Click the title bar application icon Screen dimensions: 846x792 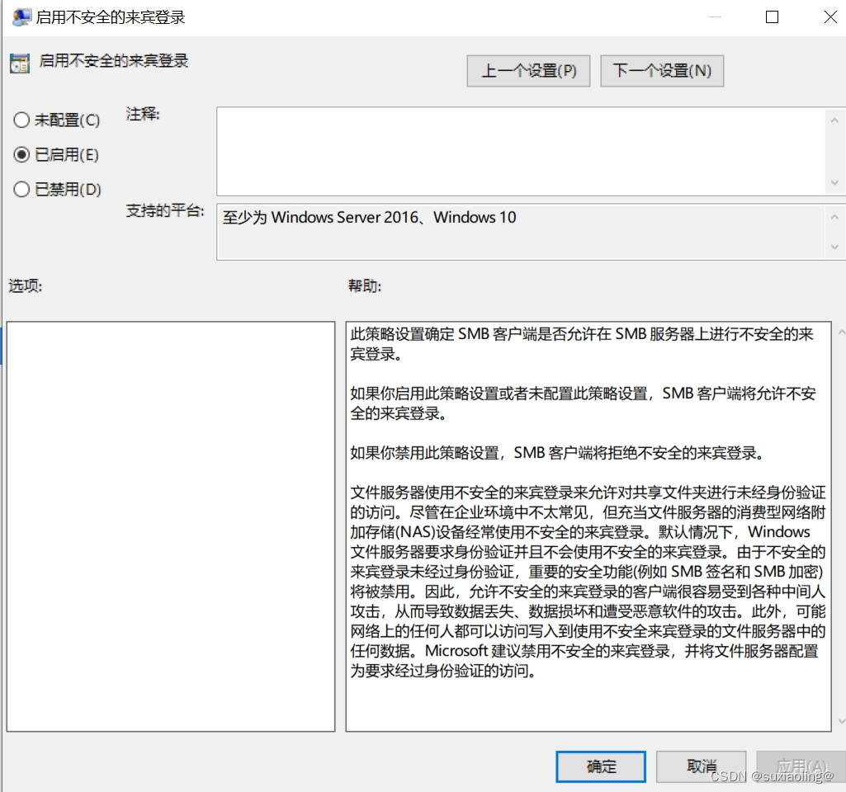coord(21,17)
